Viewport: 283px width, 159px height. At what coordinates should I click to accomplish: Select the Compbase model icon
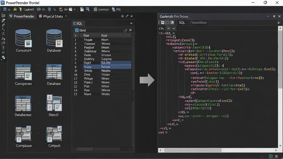23,134
